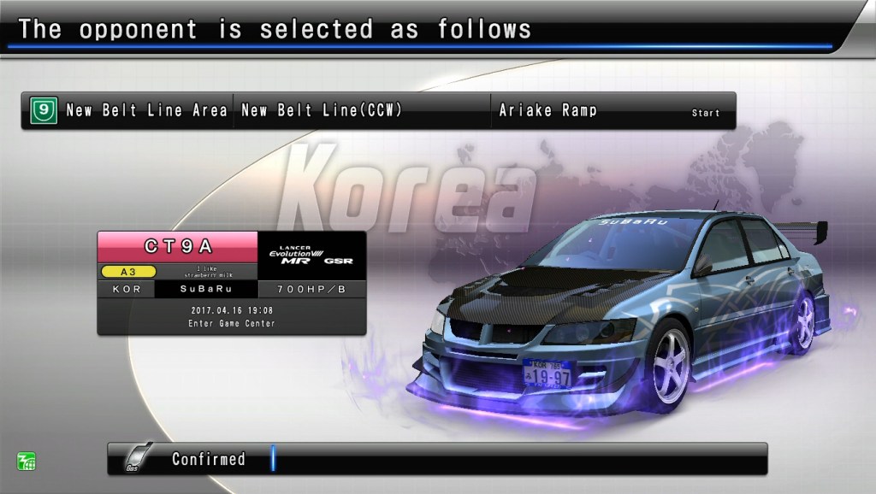
Task: Select the New Belt Line Area segment
Action: click(x=146, y=111)
